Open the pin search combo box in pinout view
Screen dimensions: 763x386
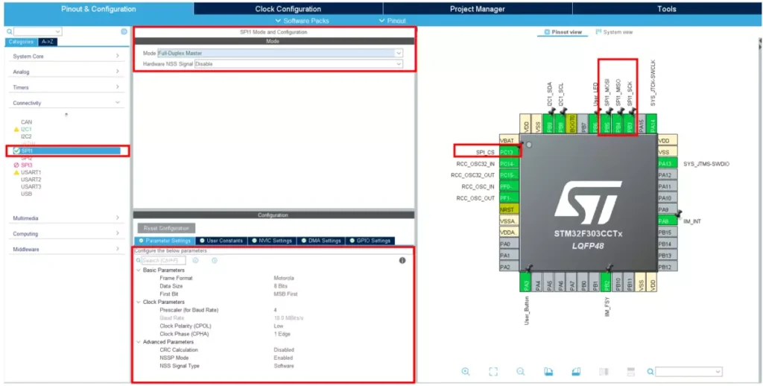[689, 372]
